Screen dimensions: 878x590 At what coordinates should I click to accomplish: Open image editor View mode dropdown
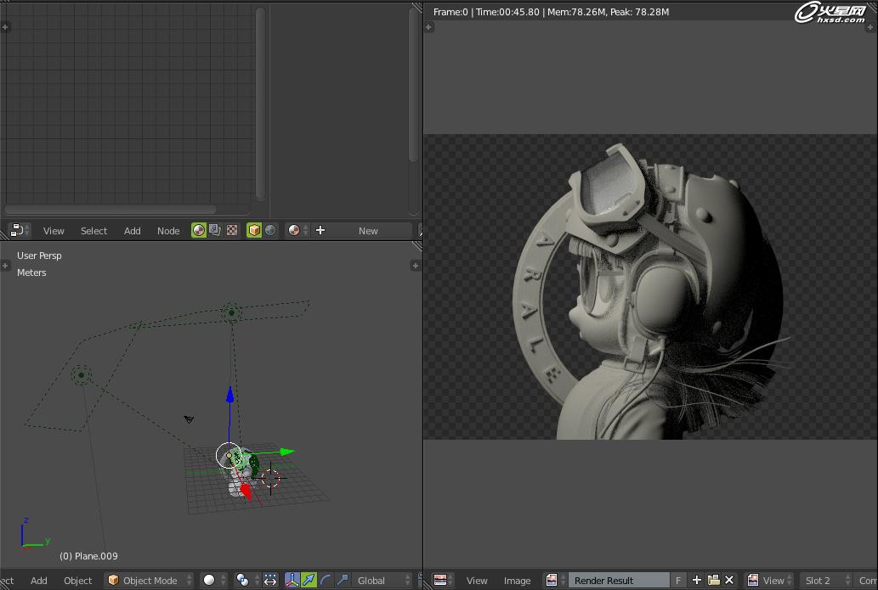[x=768, y=581]
